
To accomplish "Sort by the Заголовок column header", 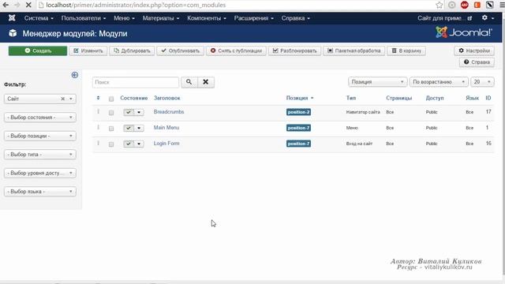I will (166, 98).
